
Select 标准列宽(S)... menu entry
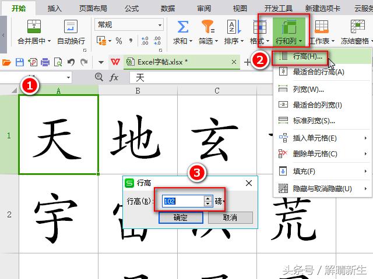pos(322,121)
